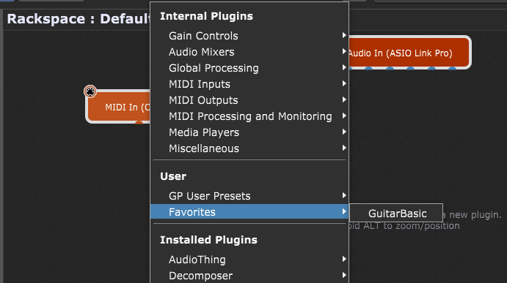Choose GuitarBasic from Favorites submenu

coord(397,214)
